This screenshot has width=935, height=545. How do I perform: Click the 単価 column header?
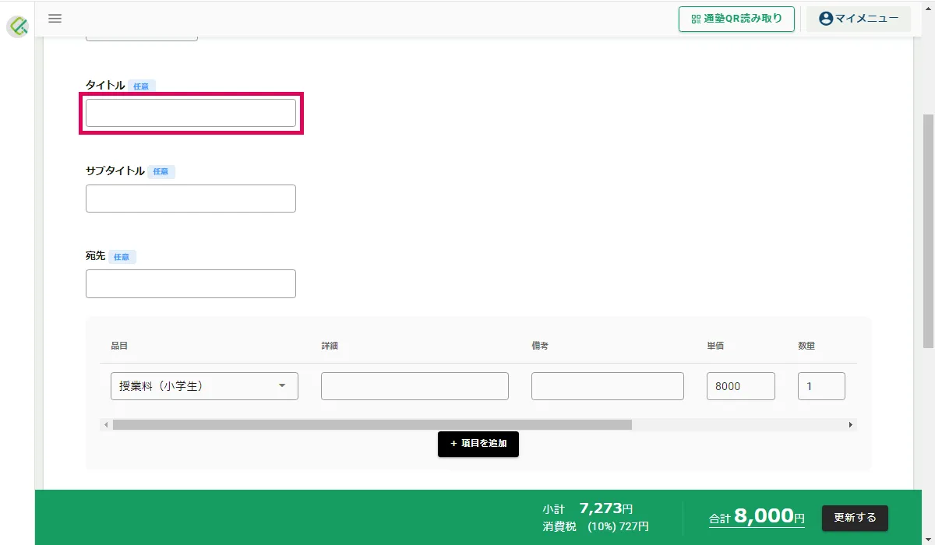[x=715, y=346]
